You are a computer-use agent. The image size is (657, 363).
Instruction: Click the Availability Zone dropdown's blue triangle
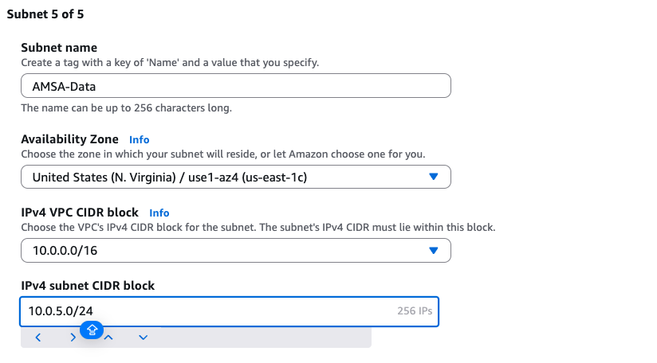pyautogui.click(x=434, y=177)
